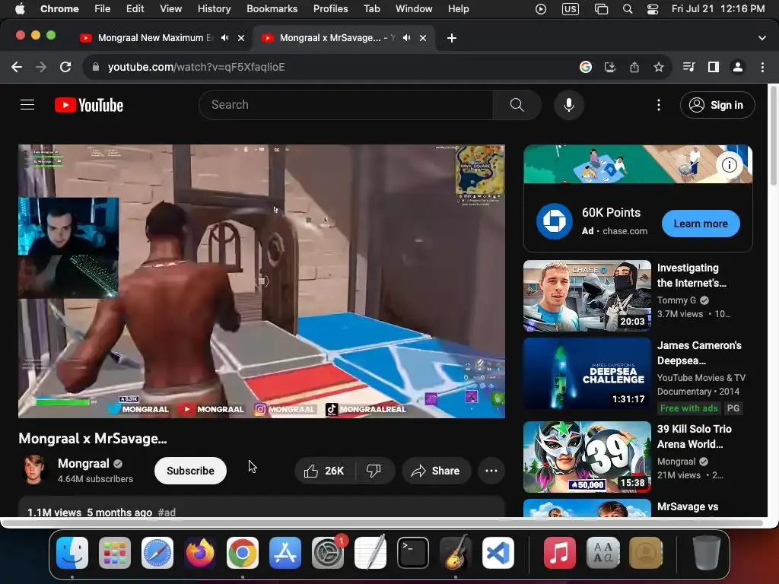Open Deepsea Challenge movie thumbnail

click(x=587, y=373)
